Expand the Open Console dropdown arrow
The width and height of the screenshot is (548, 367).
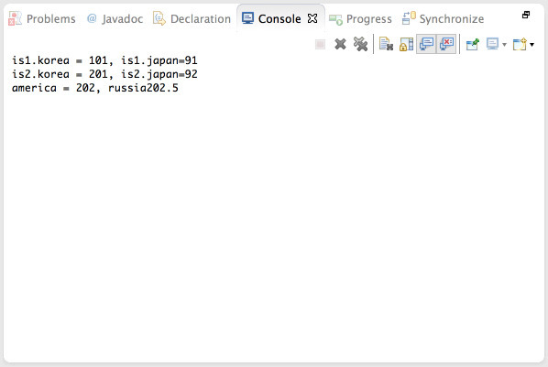[532, 45]
